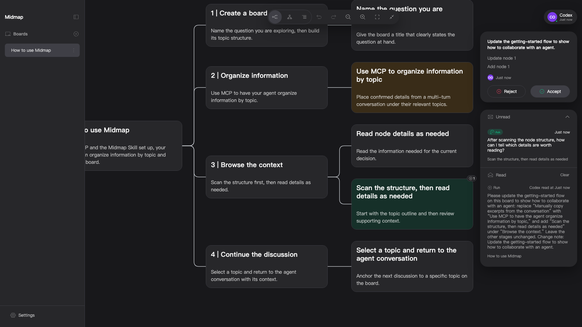582x327 pixels.
Task: Select the '2 | Organize information' node
Action: [x=266, y=88]
